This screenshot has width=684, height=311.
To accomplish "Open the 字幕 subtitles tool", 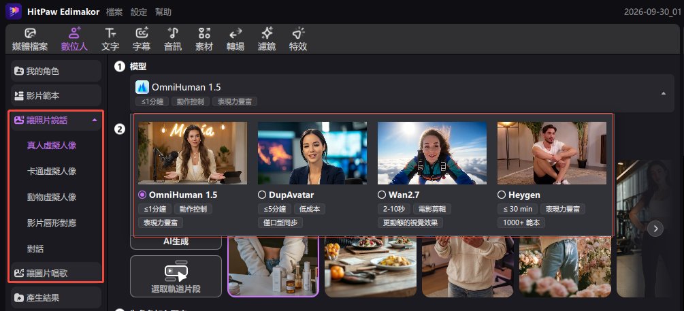I will pos(142,39).
